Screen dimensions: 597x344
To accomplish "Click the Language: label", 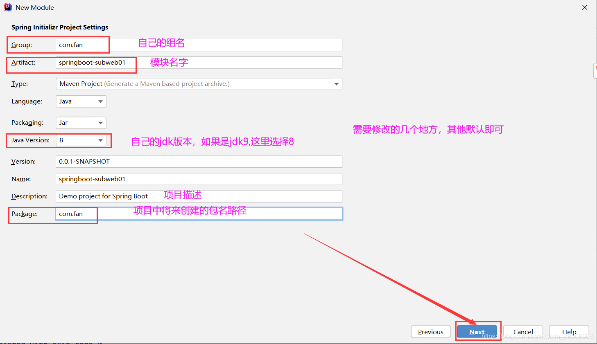I will tap(27, 101).
